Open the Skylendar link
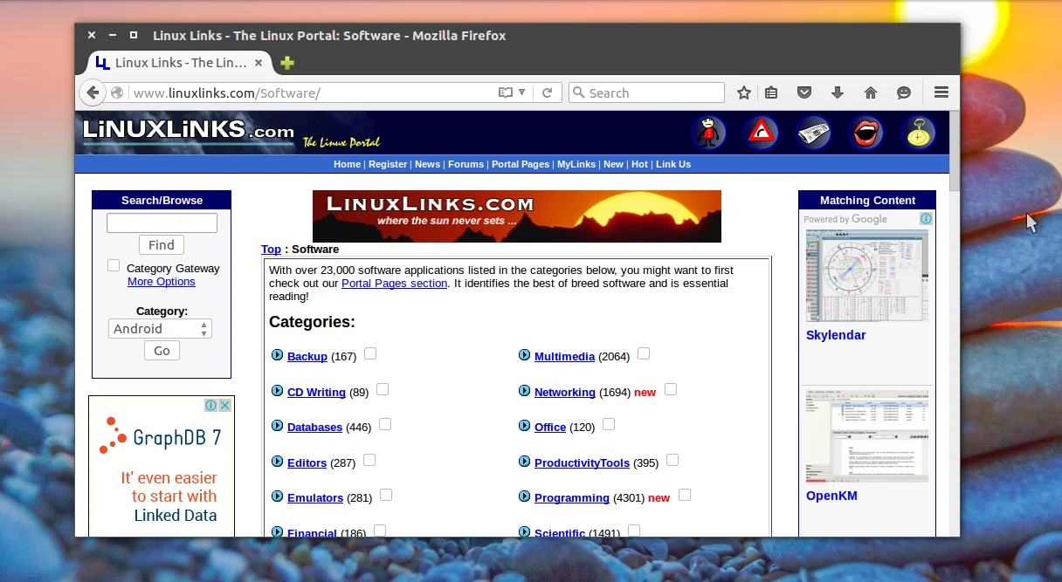The image size is (1062, 582). 836,335
